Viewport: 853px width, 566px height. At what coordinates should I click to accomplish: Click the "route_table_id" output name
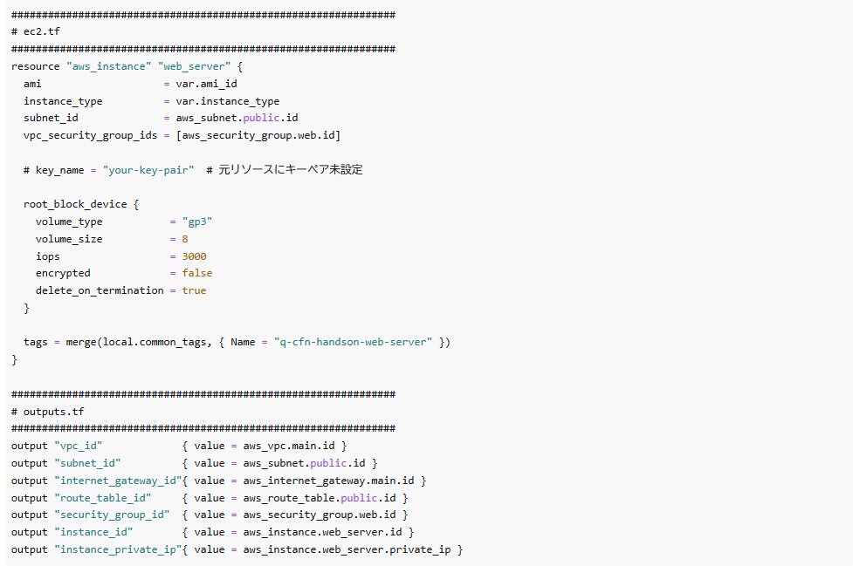tap(102, 498)
